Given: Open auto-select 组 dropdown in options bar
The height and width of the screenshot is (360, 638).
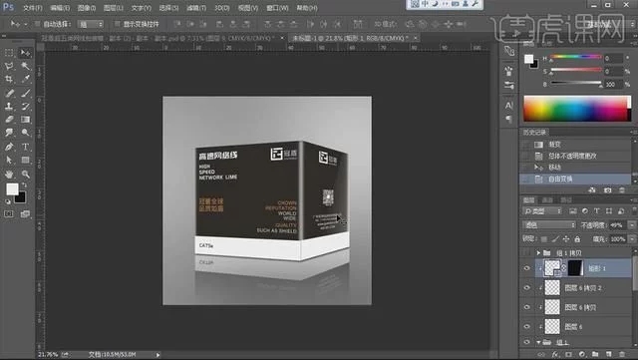Looking at the screenshot, I should [91, 25].
